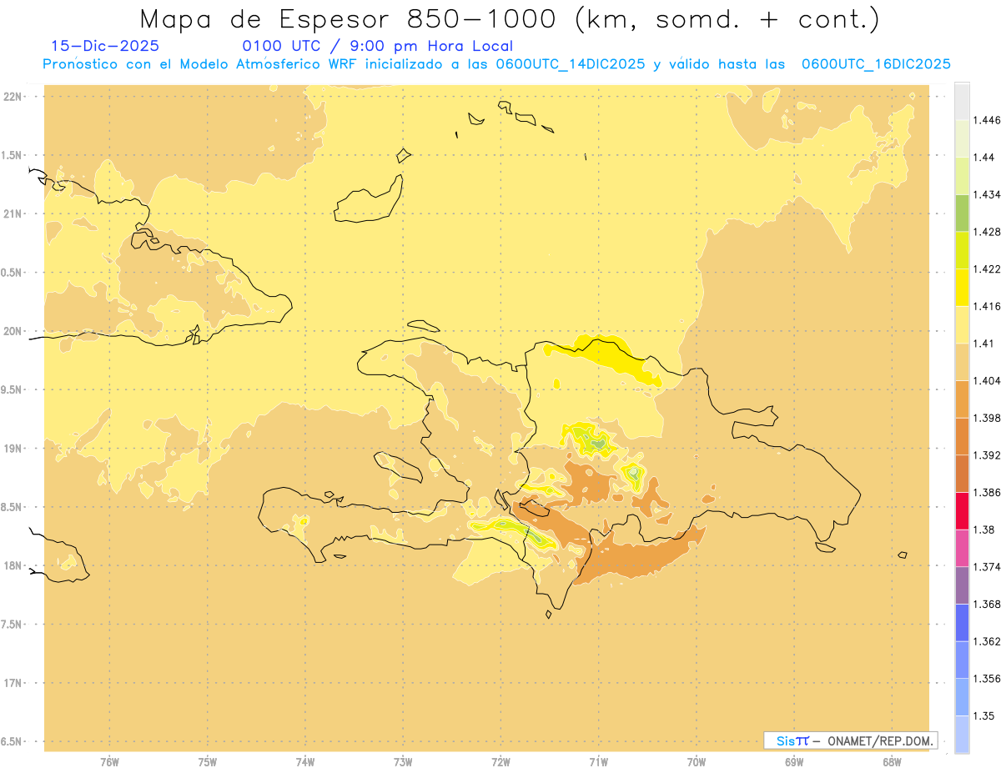The width and height of the screenshot is (1001, 773).
Task: Select the pale yellow swatch between 1.41 and 1.416
Action: pos(962,324)
